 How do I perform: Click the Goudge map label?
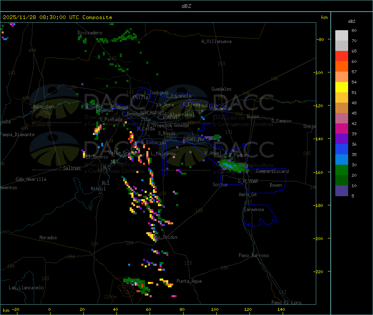tap(182, 125)
